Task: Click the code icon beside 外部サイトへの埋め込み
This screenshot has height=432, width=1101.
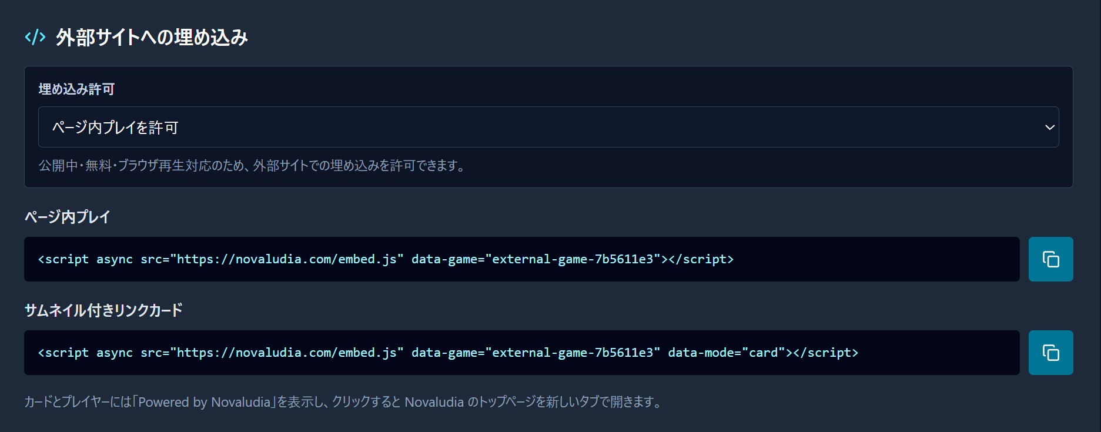Action: [x=35, y=38]
